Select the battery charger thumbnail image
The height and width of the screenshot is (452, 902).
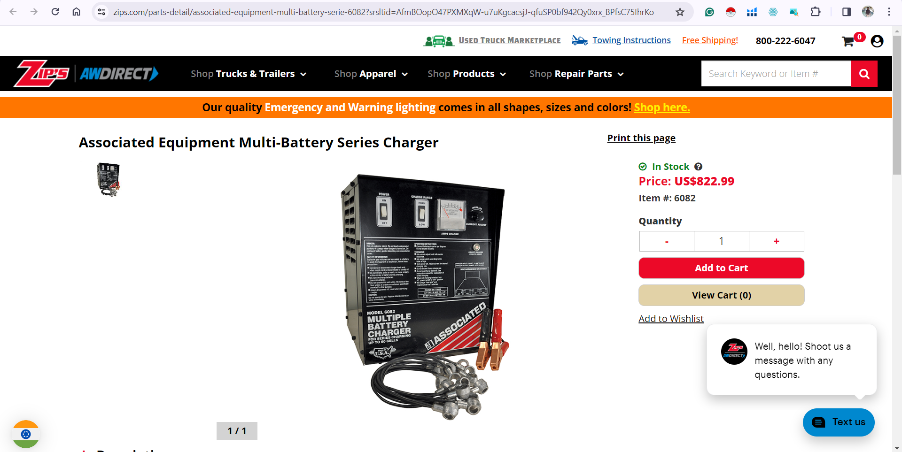click(x=109, y=180)
